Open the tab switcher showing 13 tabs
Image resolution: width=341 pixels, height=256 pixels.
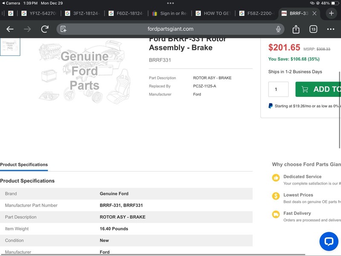[x=313, y=29]
